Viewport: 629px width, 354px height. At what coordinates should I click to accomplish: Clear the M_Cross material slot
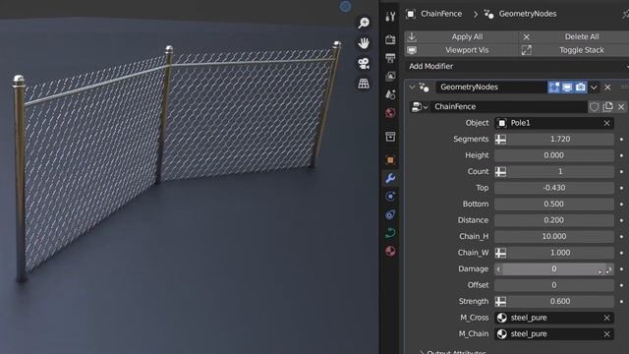click(606, 318)
